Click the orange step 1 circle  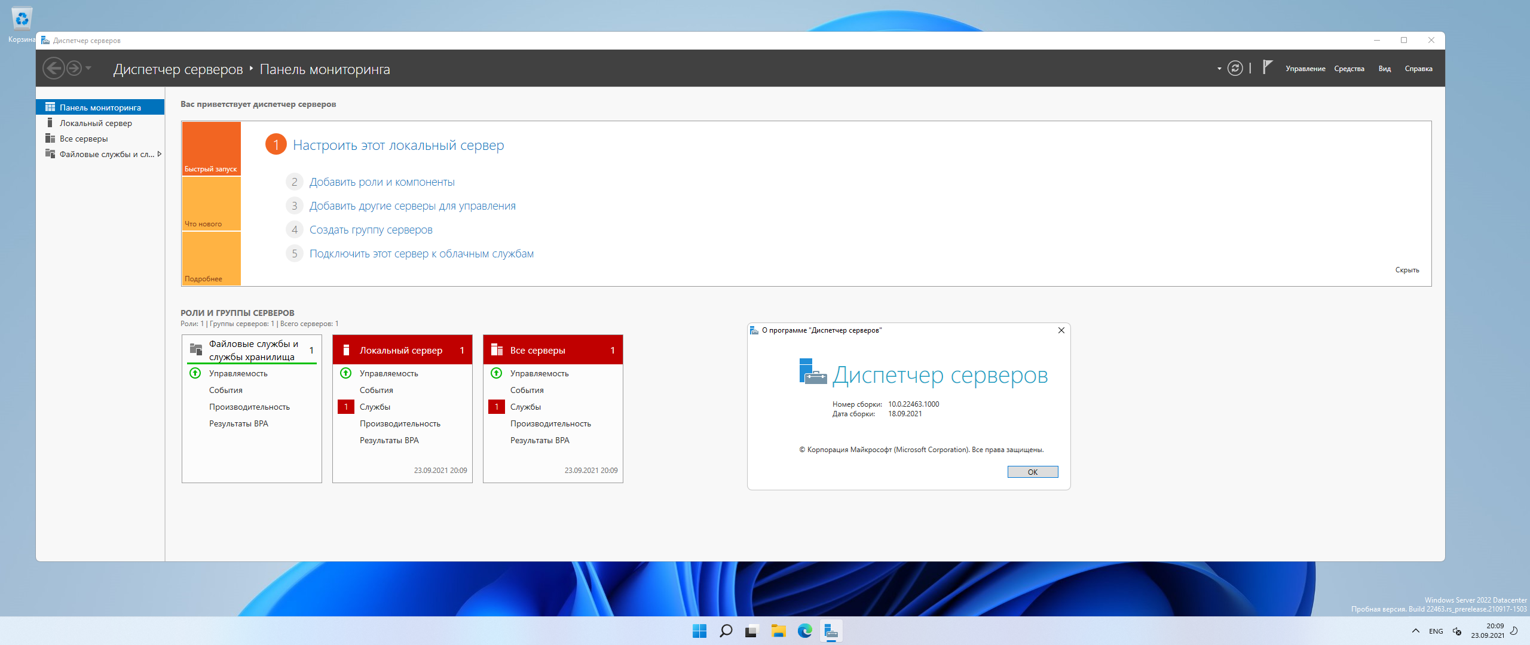(276, 145)
